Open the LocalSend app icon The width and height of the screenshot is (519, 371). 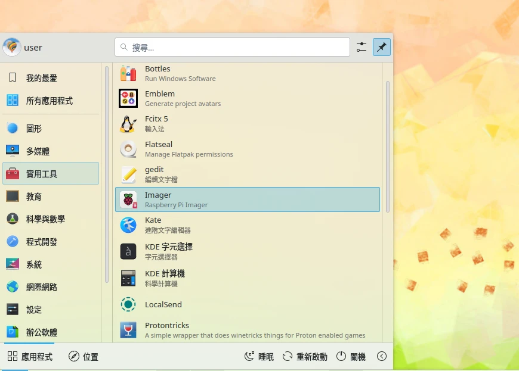128,304
